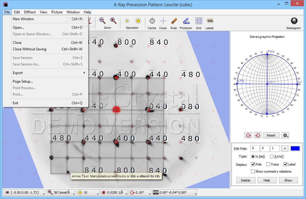Screen dimensions: 306x199
Task: Toggle the Grid overlay tool
Action: [199, 21]
